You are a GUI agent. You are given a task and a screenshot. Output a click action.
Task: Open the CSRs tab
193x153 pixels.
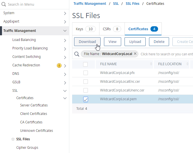point(112,29)
